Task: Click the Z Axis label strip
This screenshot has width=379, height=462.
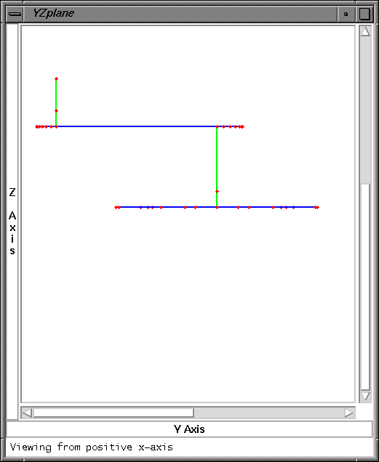Action: coord(12,221)
